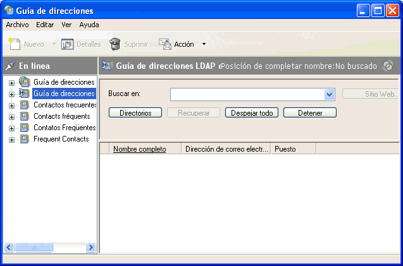This screenshot has width=403, height=266.
Task: Click the search status globe icon
Action: pos(388,66)
